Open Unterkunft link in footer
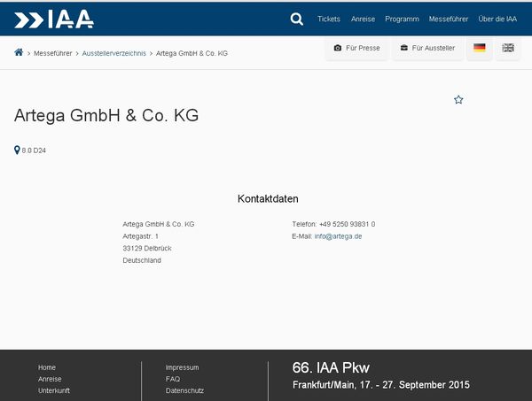This screenshot has height=401, width=532. 54,390
